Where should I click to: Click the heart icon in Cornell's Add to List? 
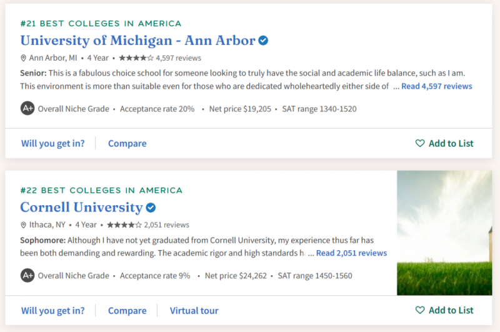(420, 310)
